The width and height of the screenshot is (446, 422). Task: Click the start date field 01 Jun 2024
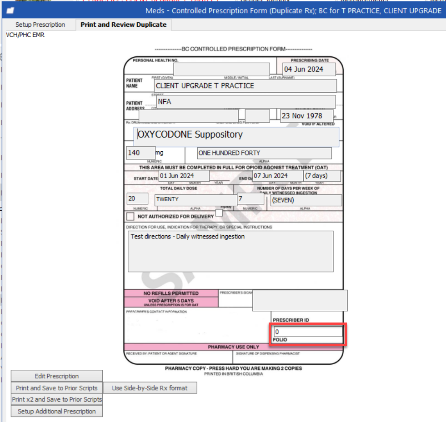pos(184,176)
